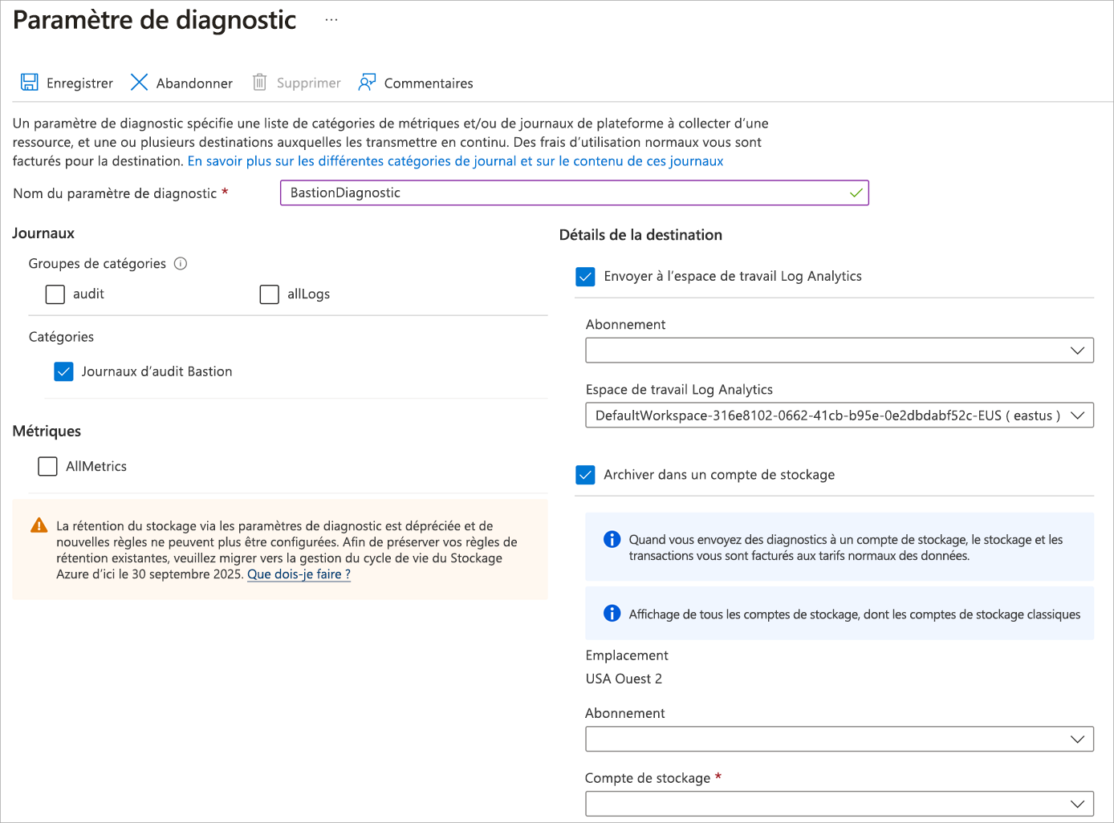Click the Abandonner X icon
The height and width of the screenshot is (823, 1114).
(x=139, y=83)
